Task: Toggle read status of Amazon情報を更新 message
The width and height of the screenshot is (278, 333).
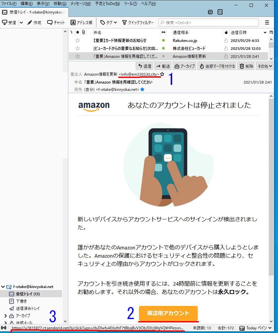Action: tap(163, 56)
